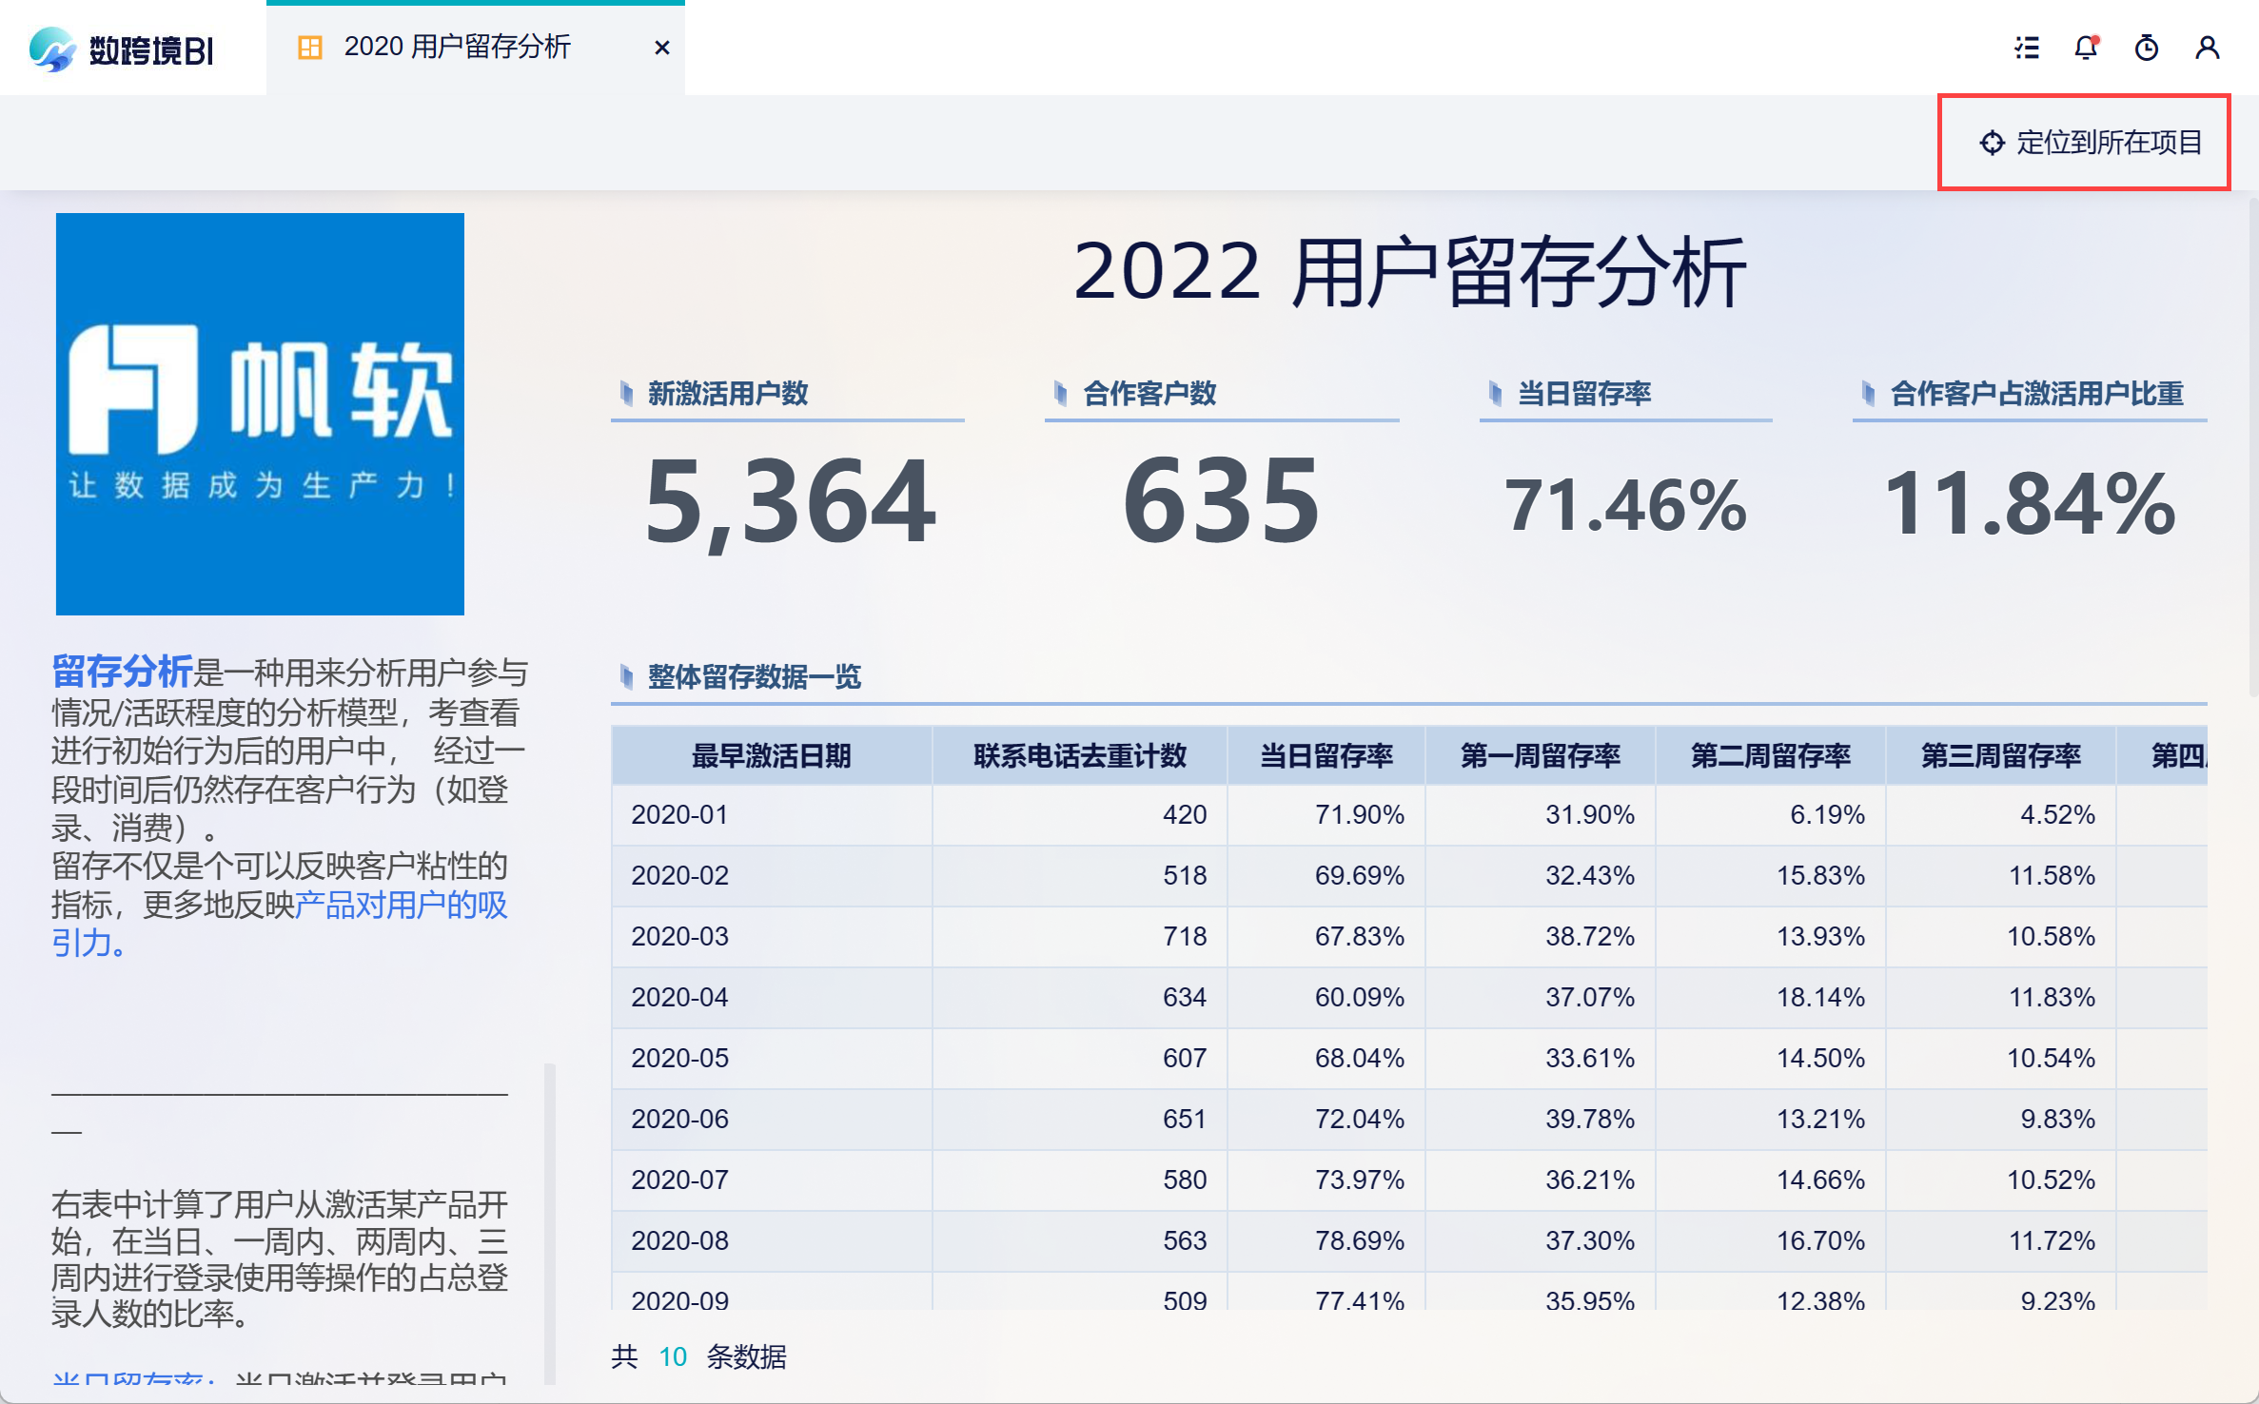Click the timer clock icon
The width and height of the screenshot is (2259, 1404).
pos(2147,48)
